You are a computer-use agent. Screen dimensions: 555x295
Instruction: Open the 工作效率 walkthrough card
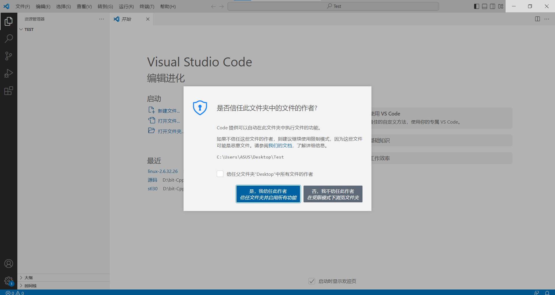click(x=442, y=158)
